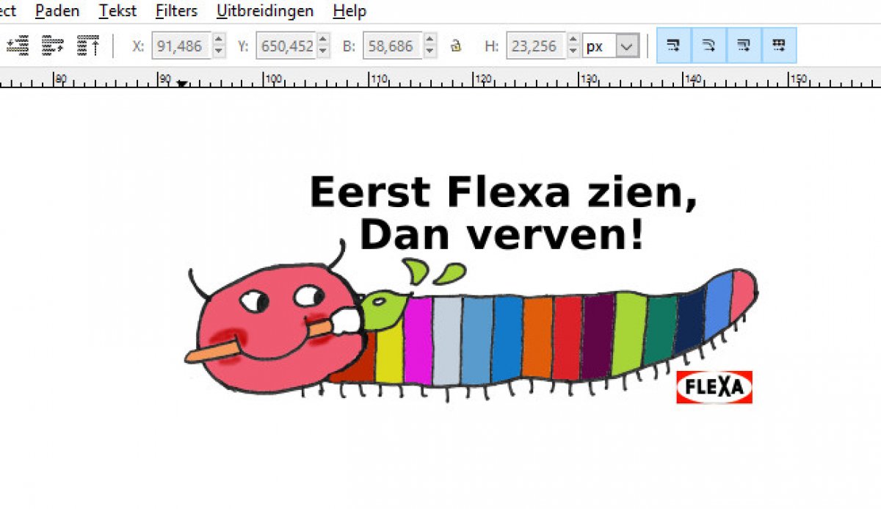Click the green paint splash drops
Viewport: 881px width, 509px height.
tap(433, 271)
